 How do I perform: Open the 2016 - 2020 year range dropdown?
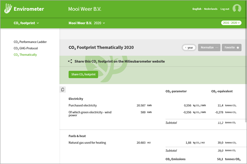tap(231, 23)
